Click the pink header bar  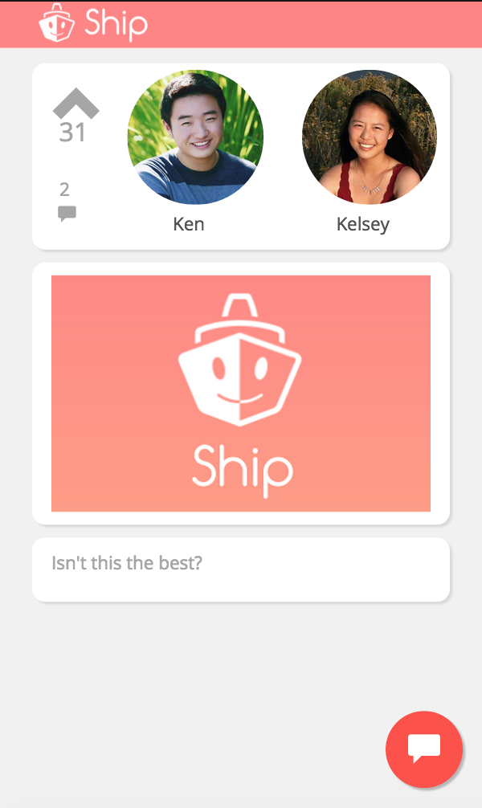[241, 25]
